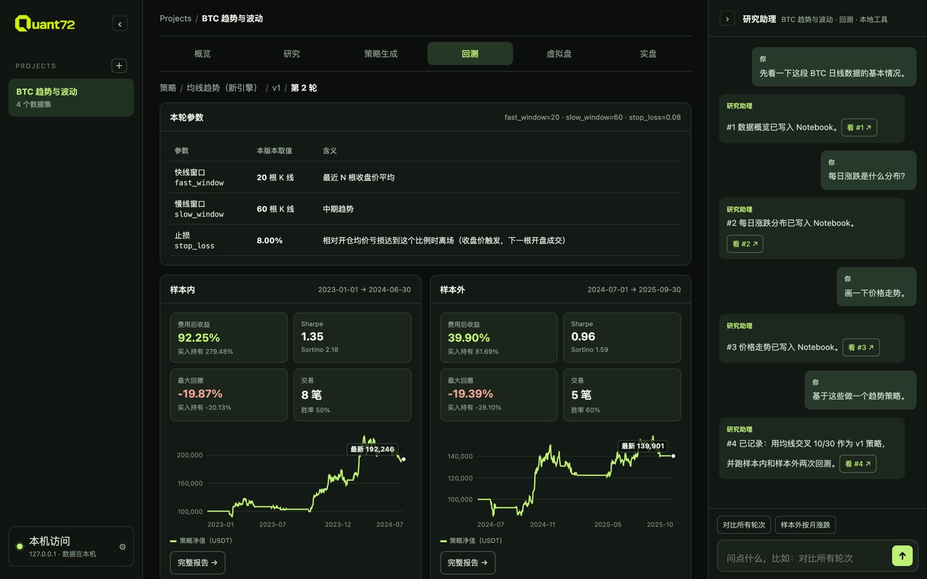The height and width of the screenshot is (579, 927).
Task: Collapse the left sidebar with chevron button
Action: (120, 24)
